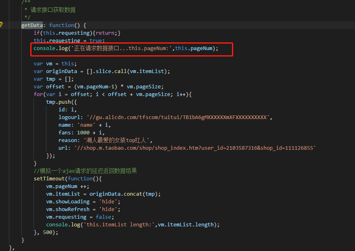Click 'this.requesting = true;' line
355x251 pixels.
click(69, 40)
